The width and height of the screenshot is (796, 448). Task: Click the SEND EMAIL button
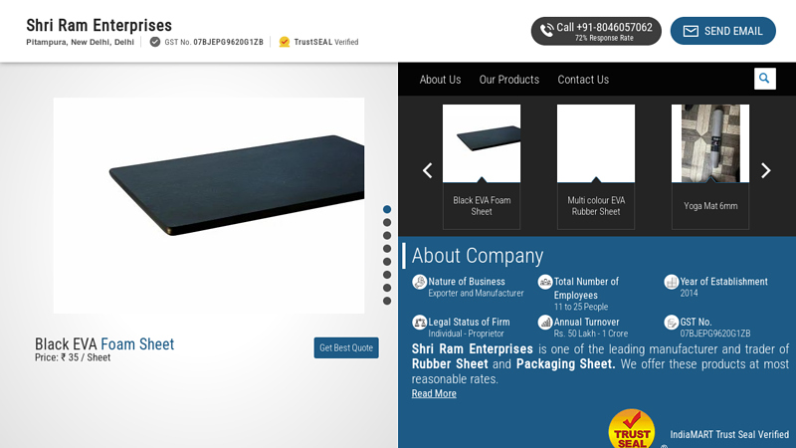click(x=723, y=31)
